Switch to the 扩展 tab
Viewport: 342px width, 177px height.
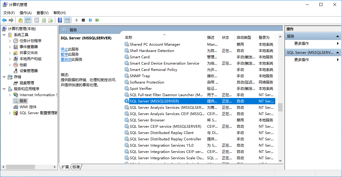pyautogui.click(x=65, y=167)
